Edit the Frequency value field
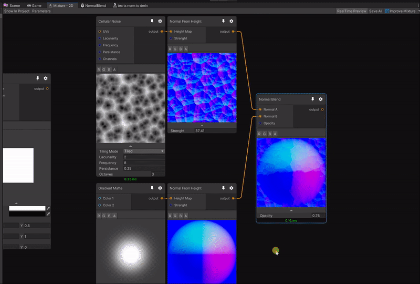This screenshot has width=420, height=284. click(x=144, y=163)
